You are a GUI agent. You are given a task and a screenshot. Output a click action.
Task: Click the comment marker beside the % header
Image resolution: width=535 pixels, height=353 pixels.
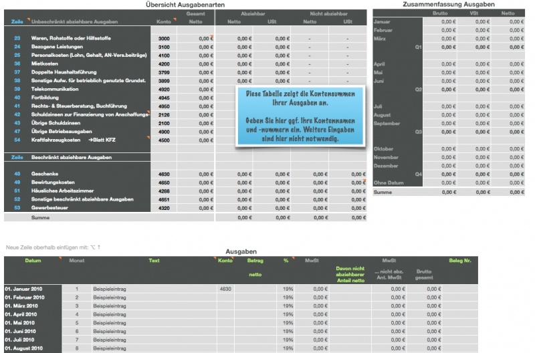pyautogui.click(x=294, y=258)
